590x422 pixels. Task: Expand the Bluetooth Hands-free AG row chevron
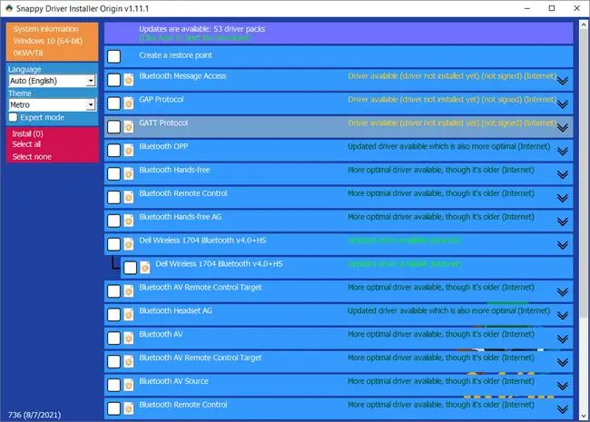coord(563,221)
